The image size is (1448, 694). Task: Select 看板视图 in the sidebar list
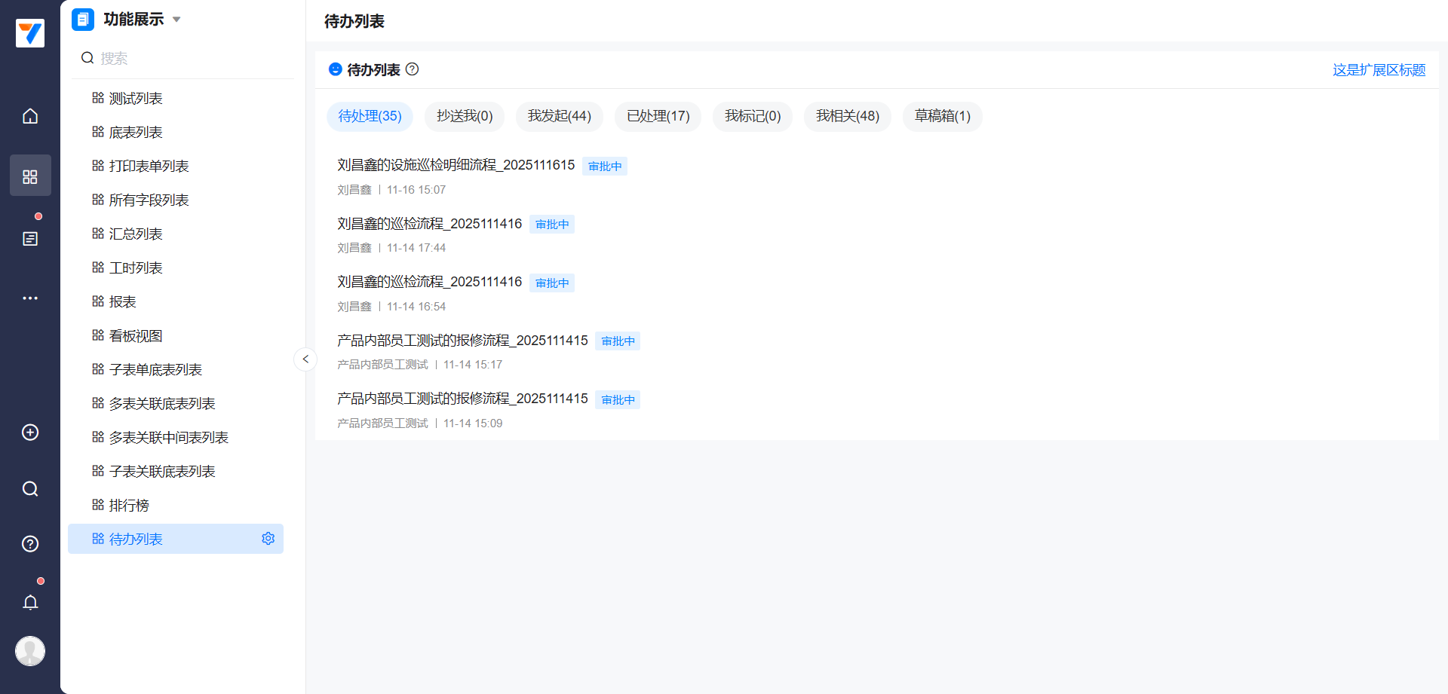(136, 336)
